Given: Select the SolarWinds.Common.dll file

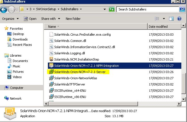Looking at the screenshot, I should (70, 41).
